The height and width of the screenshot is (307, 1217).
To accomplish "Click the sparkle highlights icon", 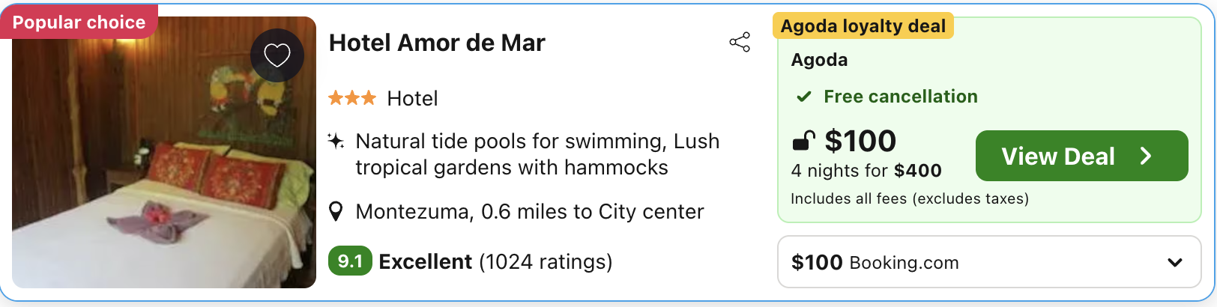I will point(336,141).
